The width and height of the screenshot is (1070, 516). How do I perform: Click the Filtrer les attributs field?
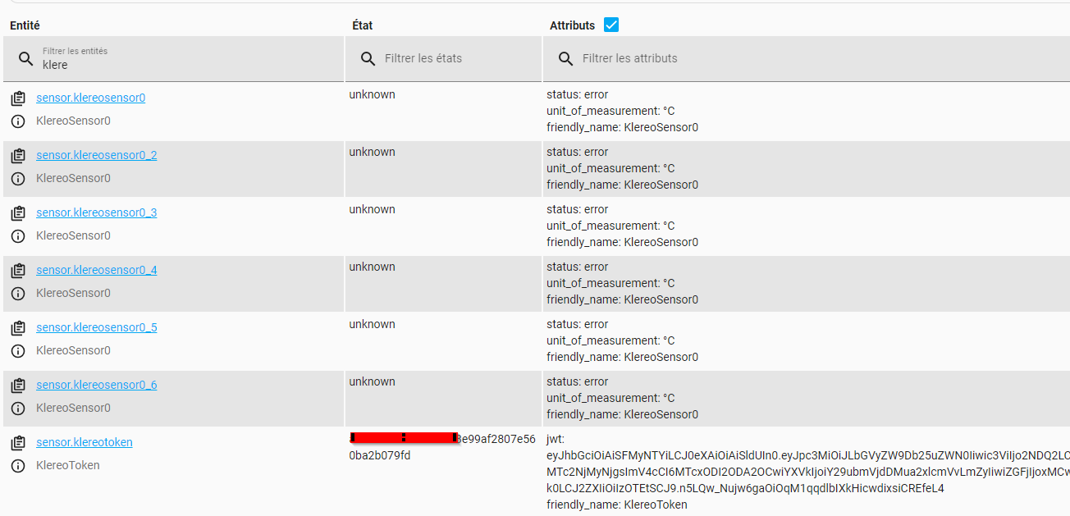pyautogui.click(x=806, y=59)
